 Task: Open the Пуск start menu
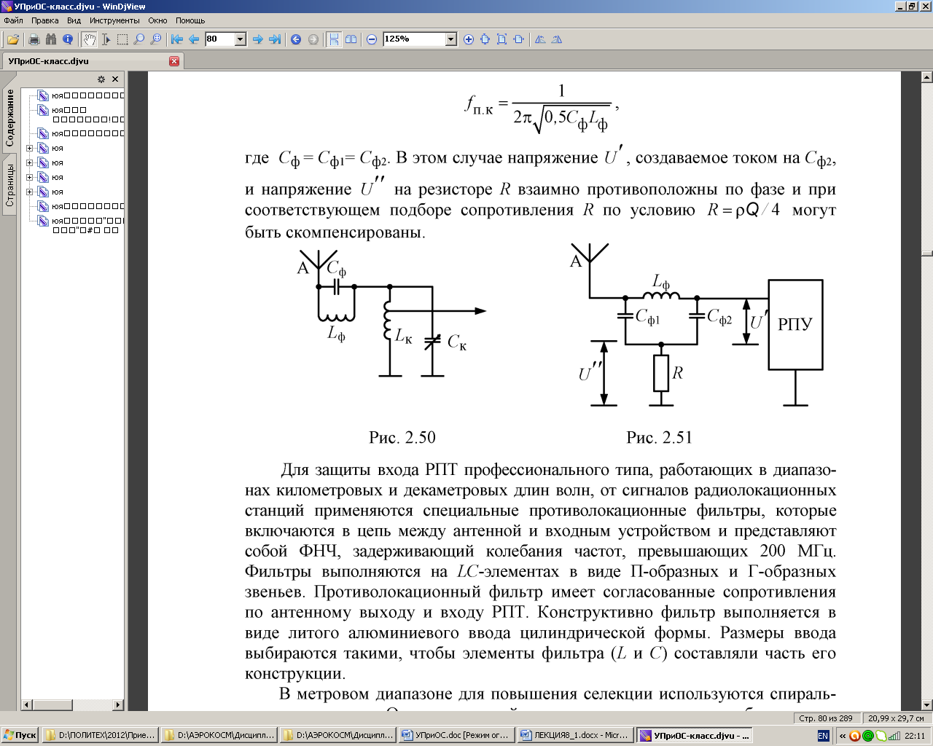pyautogui.click(x=20, y=736)
